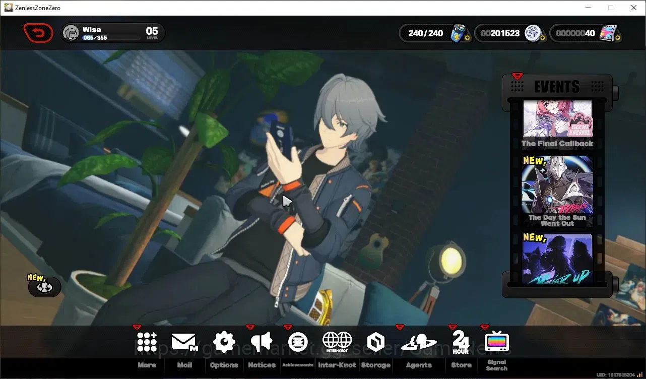This screenshot has width=646, height=379.
Task: Add battery charge with plus icon
Action: pos(468,38)
